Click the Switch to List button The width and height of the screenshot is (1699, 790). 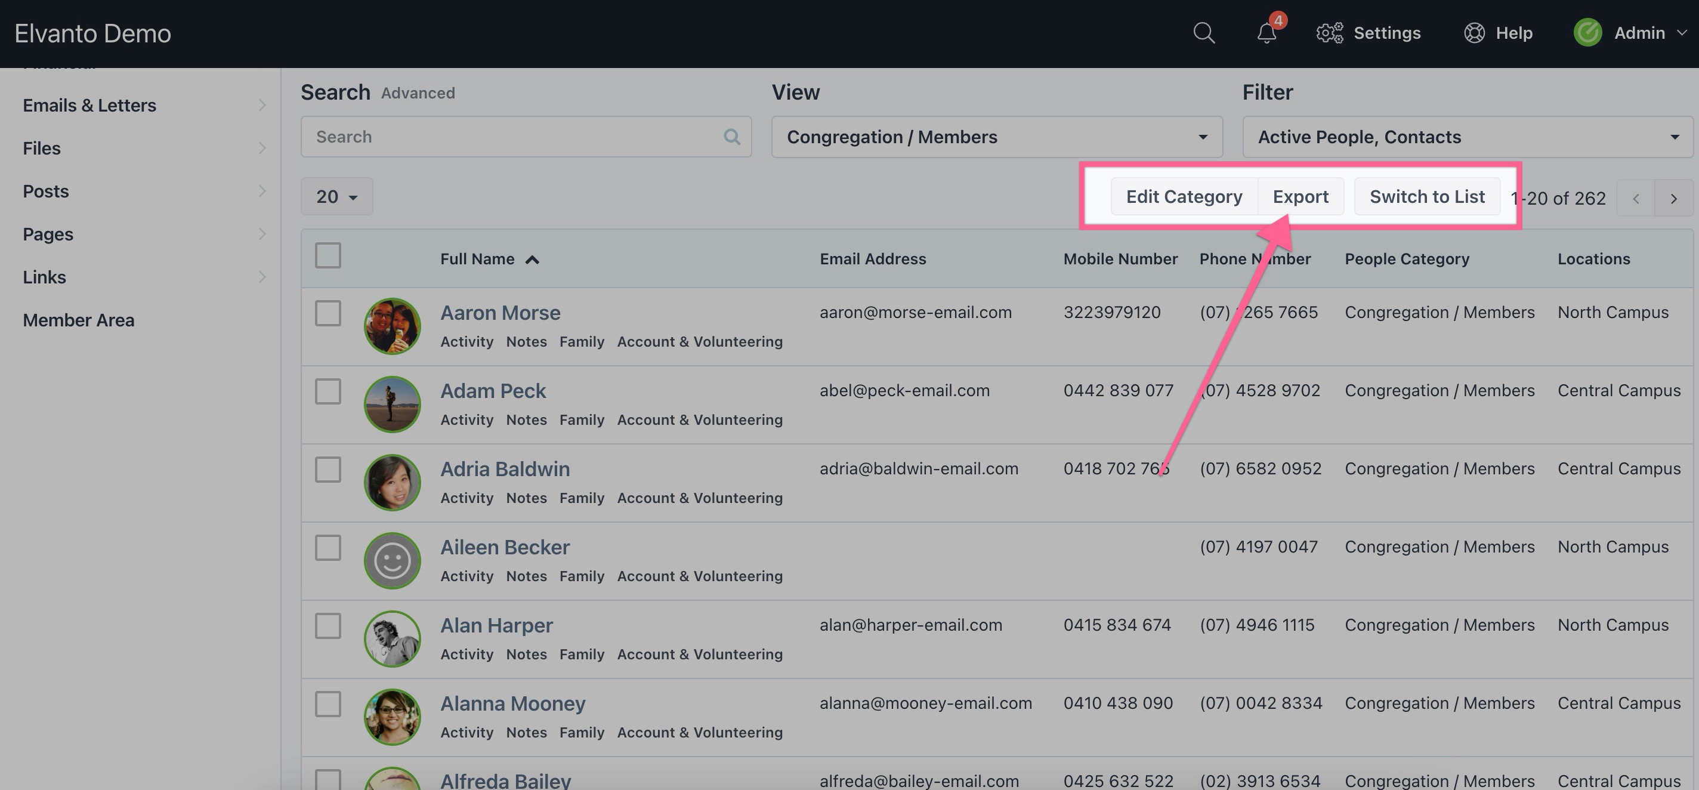point(1427,196)
